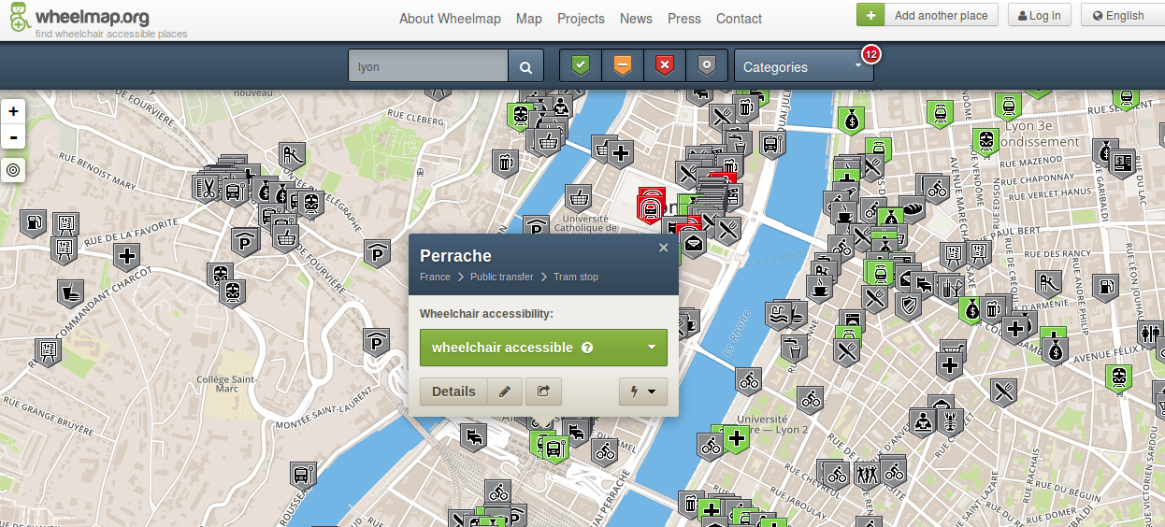1165x527 pixels.
Task: Zoom in the map with plus button
Action: (x=13, y=111)
